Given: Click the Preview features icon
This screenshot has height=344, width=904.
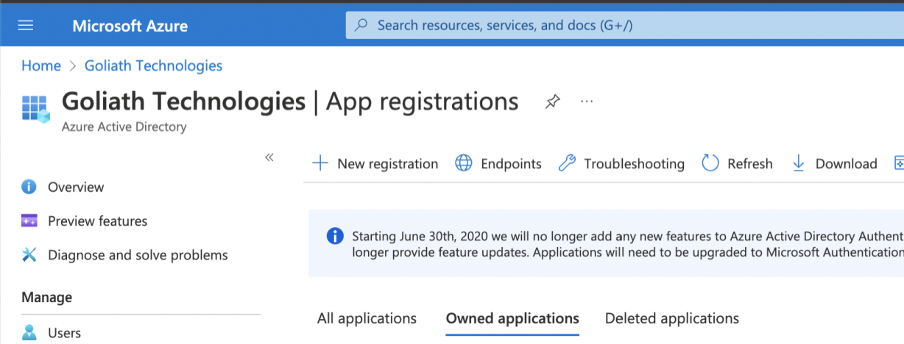Looking at the screenshot, I should click(29, 221).
